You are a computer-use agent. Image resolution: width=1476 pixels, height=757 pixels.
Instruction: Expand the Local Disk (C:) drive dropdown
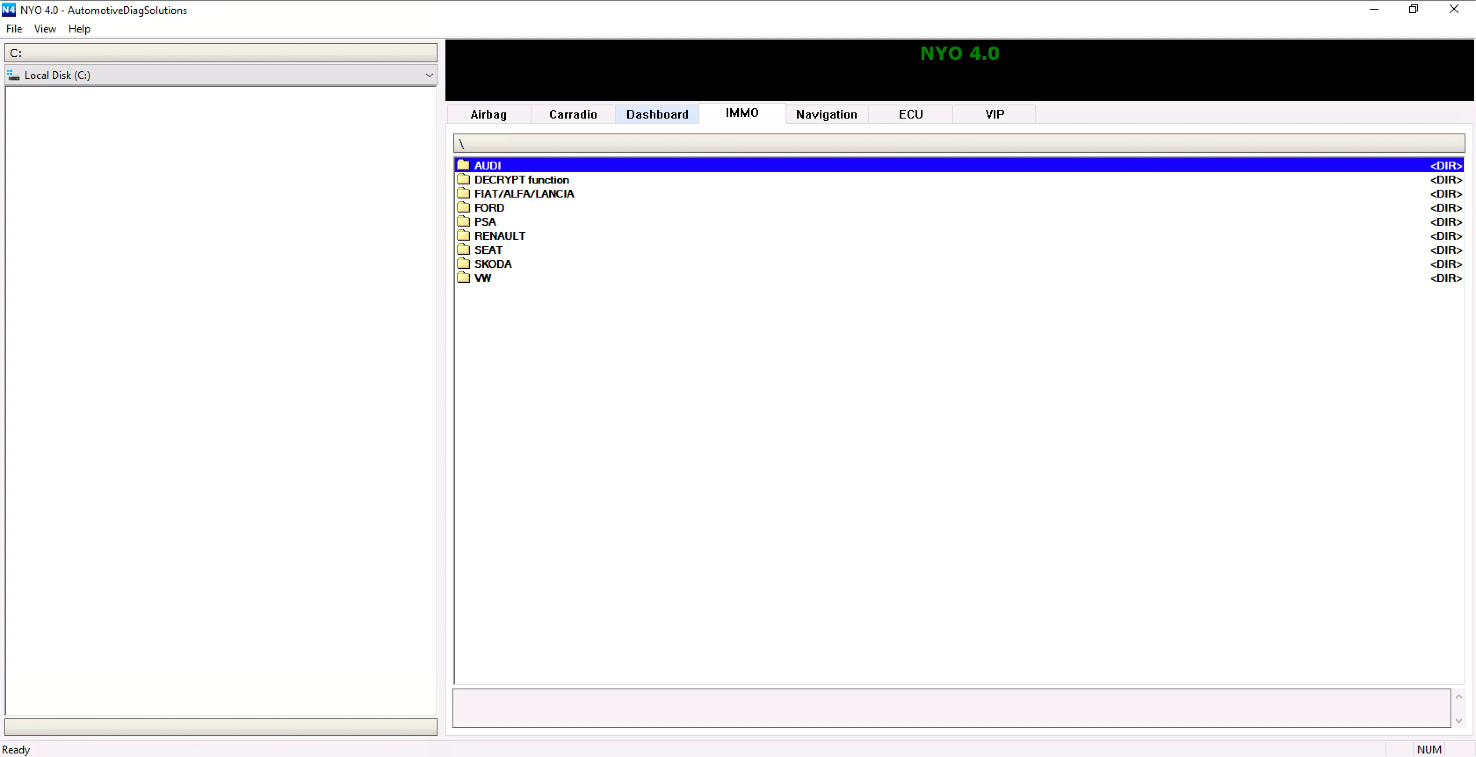point(429,75)
